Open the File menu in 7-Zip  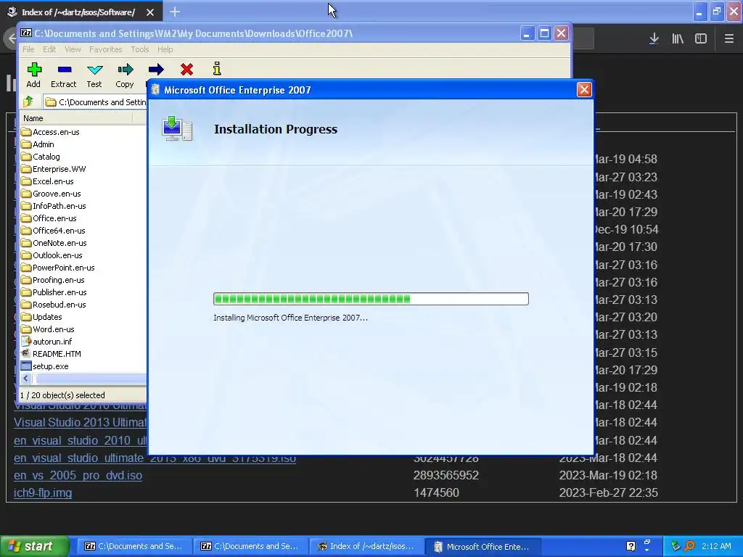tap(28, 49)
